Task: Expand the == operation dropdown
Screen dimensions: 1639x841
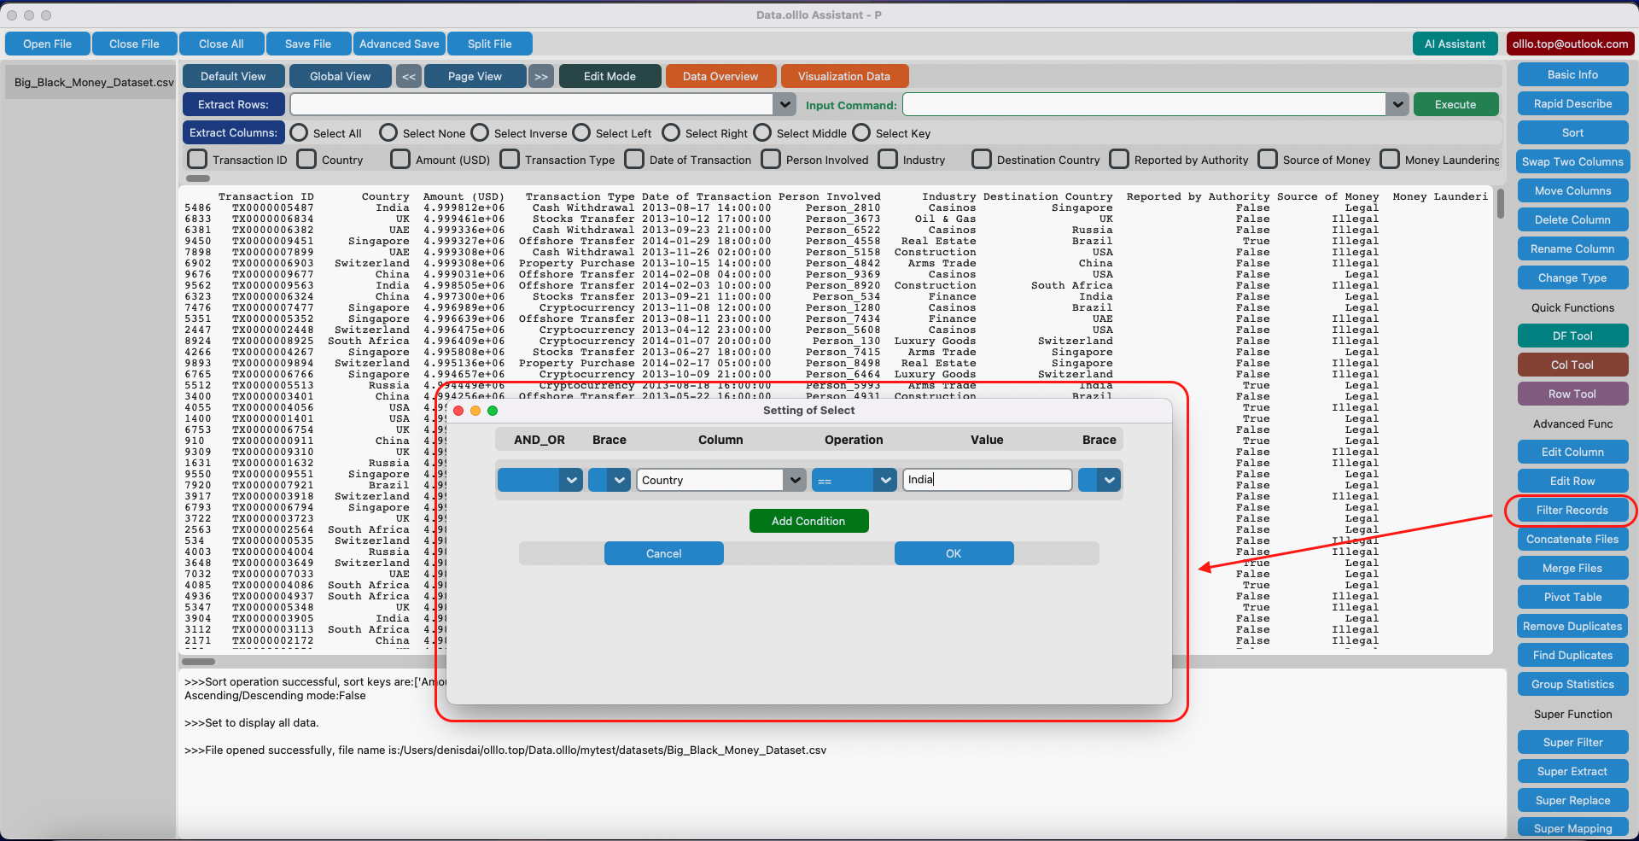Action: (x=885, y=480)
